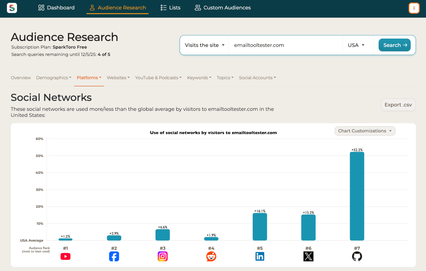Screen dimensions: 426x271
Task: Select the Instagram icon under rank #3
Action: [x=162, y=256]
